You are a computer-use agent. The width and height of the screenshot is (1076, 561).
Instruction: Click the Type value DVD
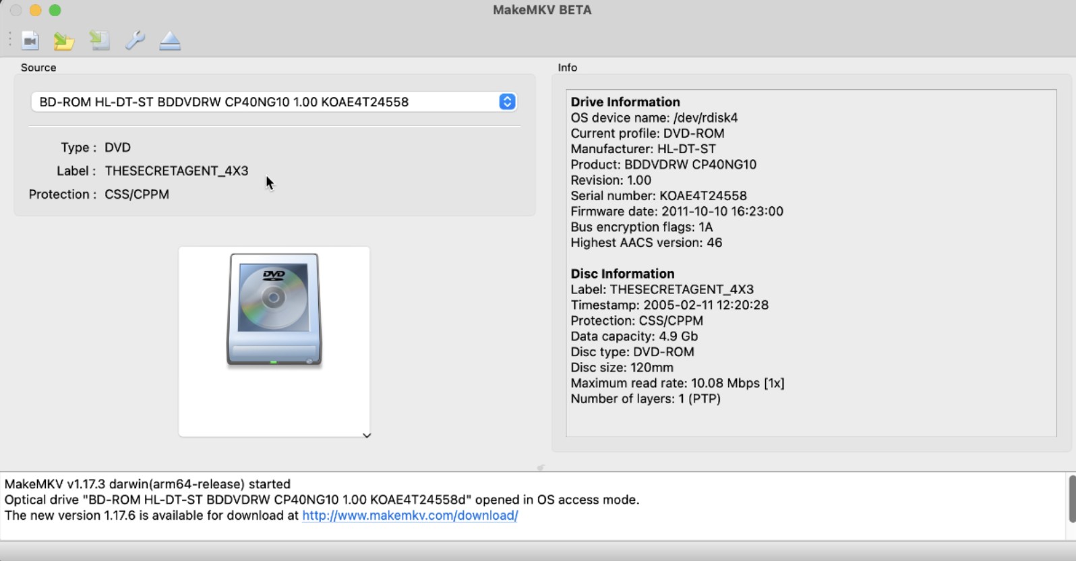pos(117,147)
